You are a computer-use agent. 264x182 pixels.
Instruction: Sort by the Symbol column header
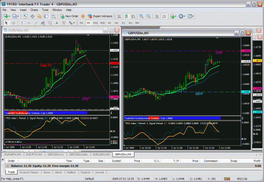(117, 161)
